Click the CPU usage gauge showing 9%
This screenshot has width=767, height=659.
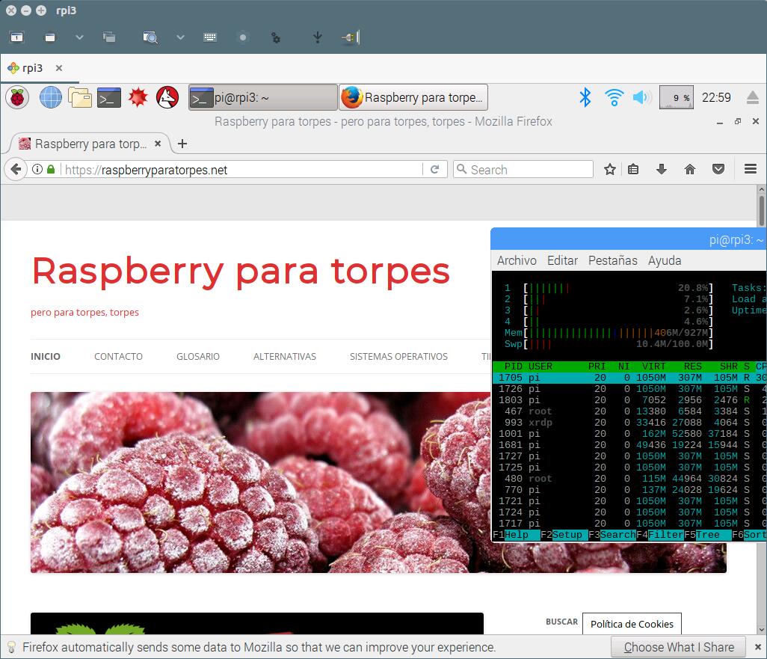point(676,97)
